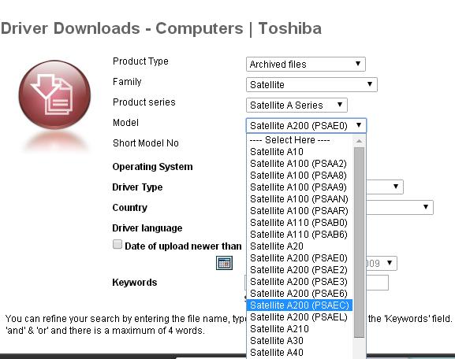Select Satellite A200 (PSAEL) option
Viewport: 455px width, 359px height.
(300, 317)
